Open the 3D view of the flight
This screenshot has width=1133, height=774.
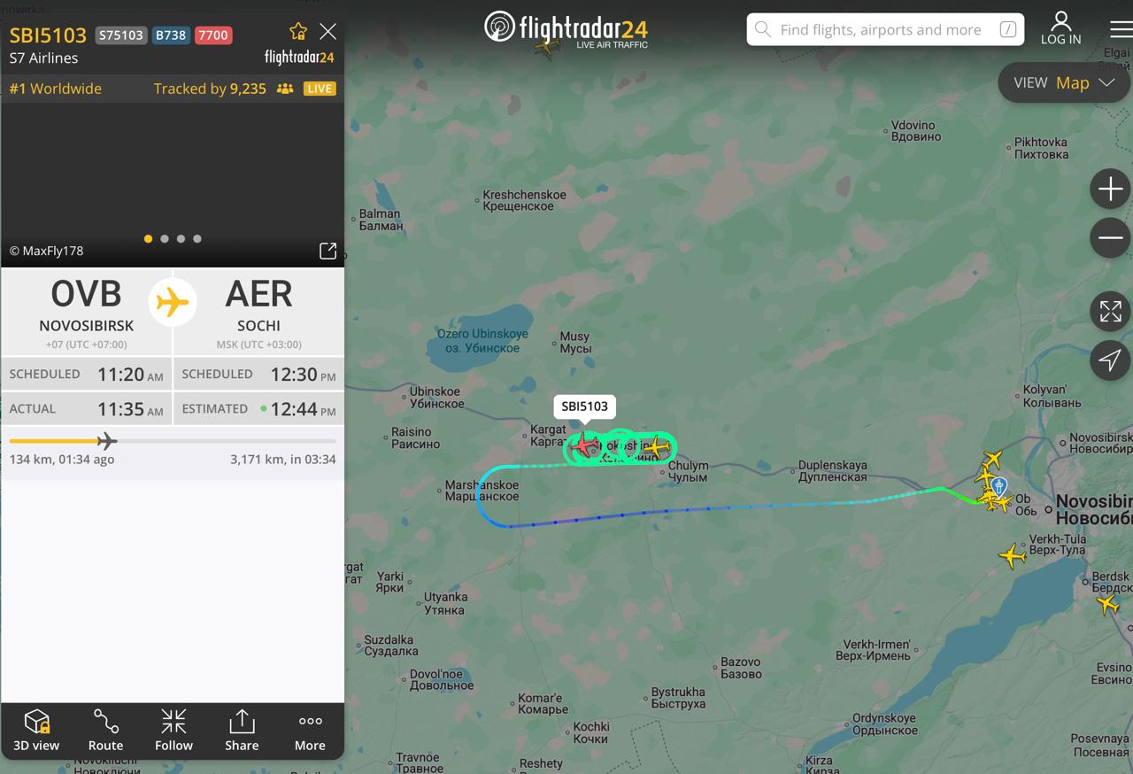36,731
